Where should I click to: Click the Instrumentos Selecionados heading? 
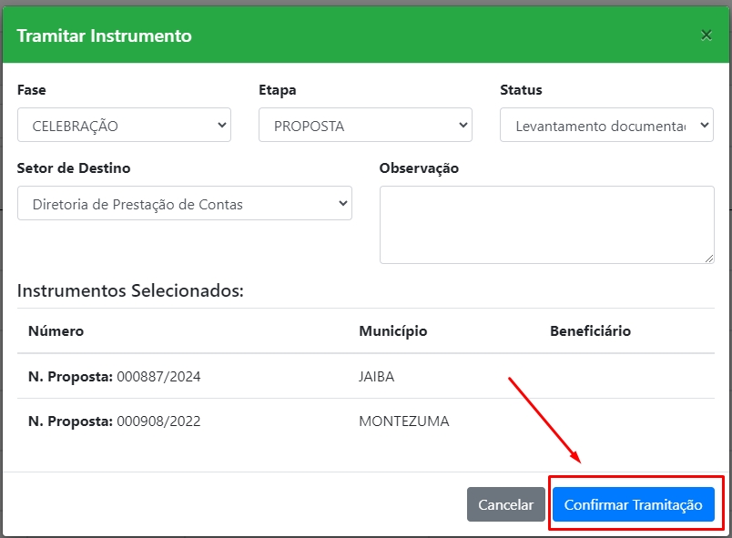pos(130,291)
